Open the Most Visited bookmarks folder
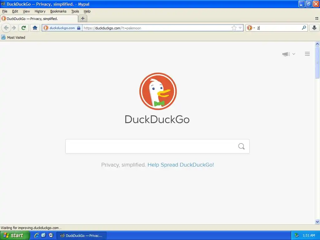The image size is (320, 240). (13, 37)
